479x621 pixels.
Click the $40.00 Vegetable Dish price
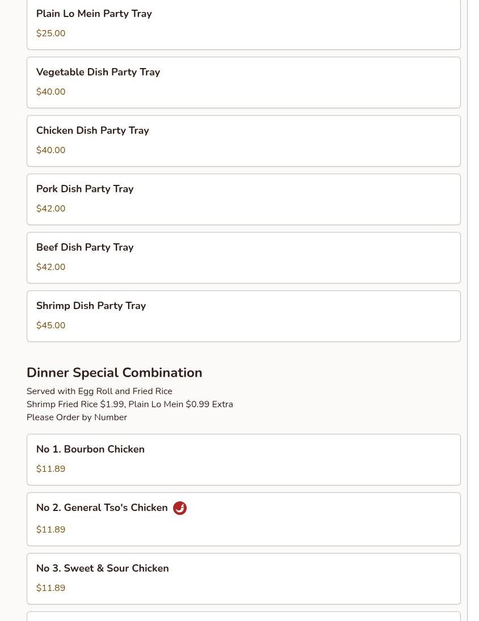click(51, 92)
